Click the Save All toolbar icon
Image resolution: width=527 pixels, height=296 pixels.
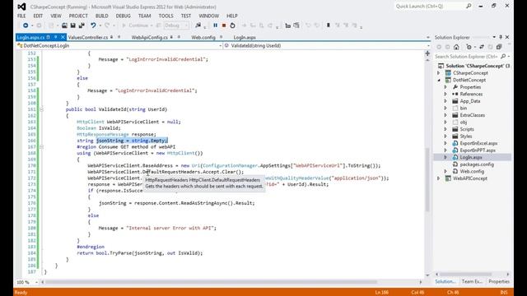82,25
